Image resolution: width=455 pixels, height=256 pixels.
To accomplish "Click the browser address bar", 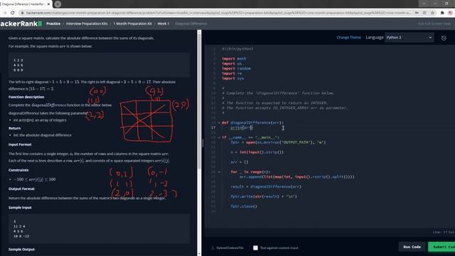I will [218, 13].
